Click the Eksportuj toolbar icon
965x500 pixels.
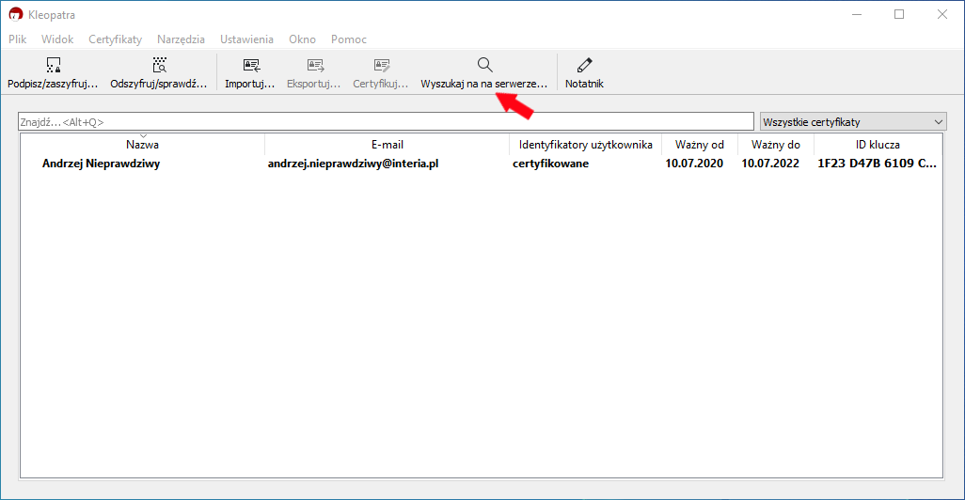point(315,65)
